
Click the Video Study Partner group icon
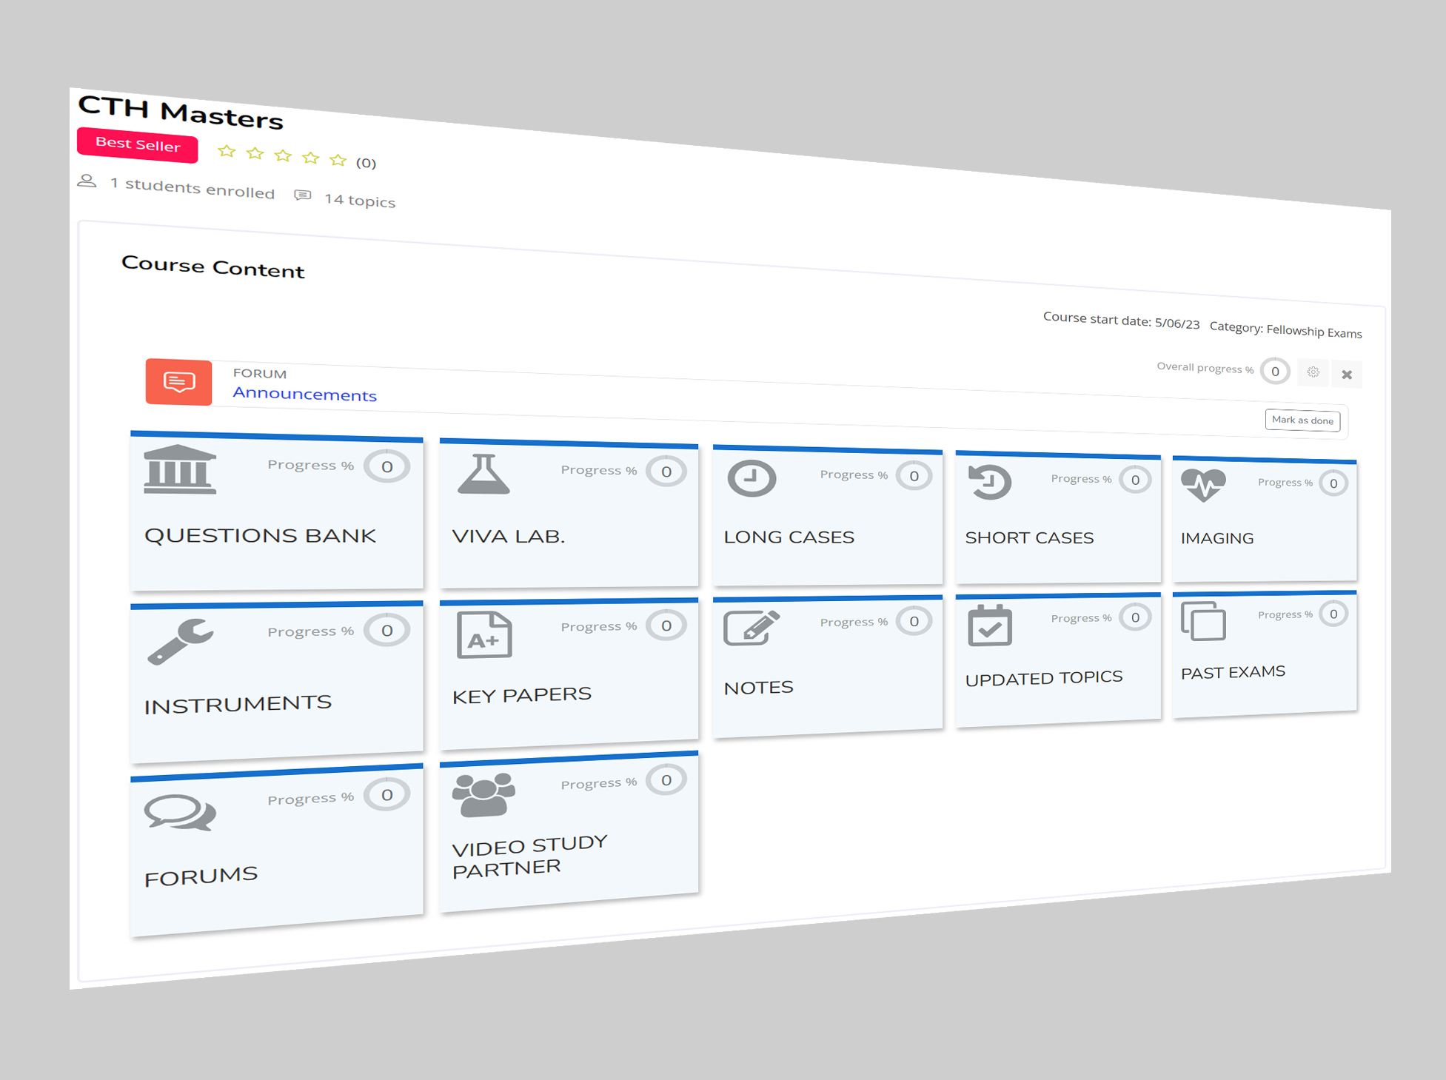[x=483, y=796]
